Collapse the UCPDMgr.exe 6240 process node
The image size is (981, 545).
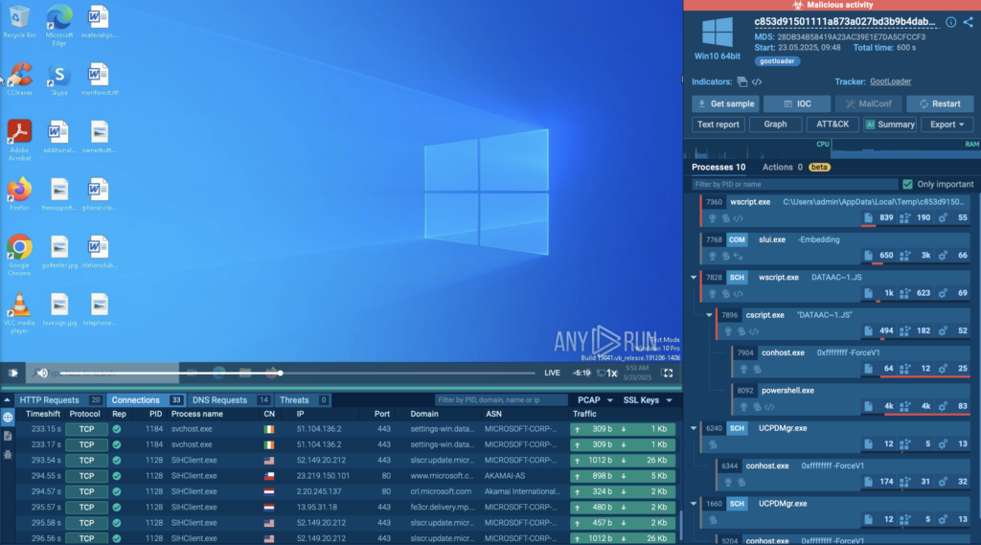coord(694,428)
